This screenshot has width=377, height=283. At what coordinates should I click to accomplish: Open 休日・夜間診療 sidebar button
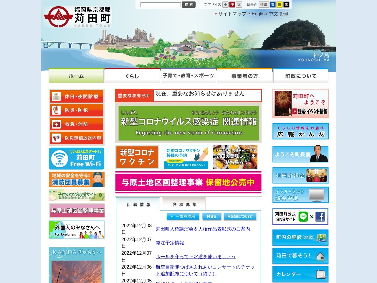pyautogui.click(x=77, y=96)
